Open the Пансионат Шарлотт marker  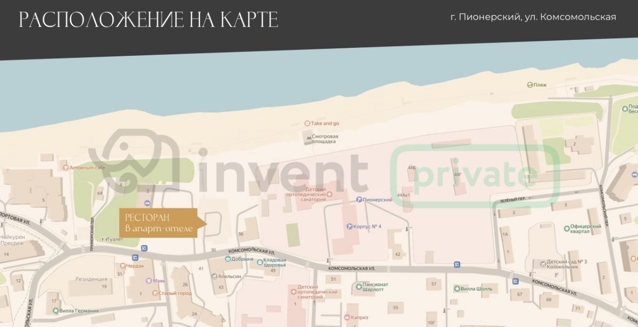pyautogui.click(x=359, y=285)
